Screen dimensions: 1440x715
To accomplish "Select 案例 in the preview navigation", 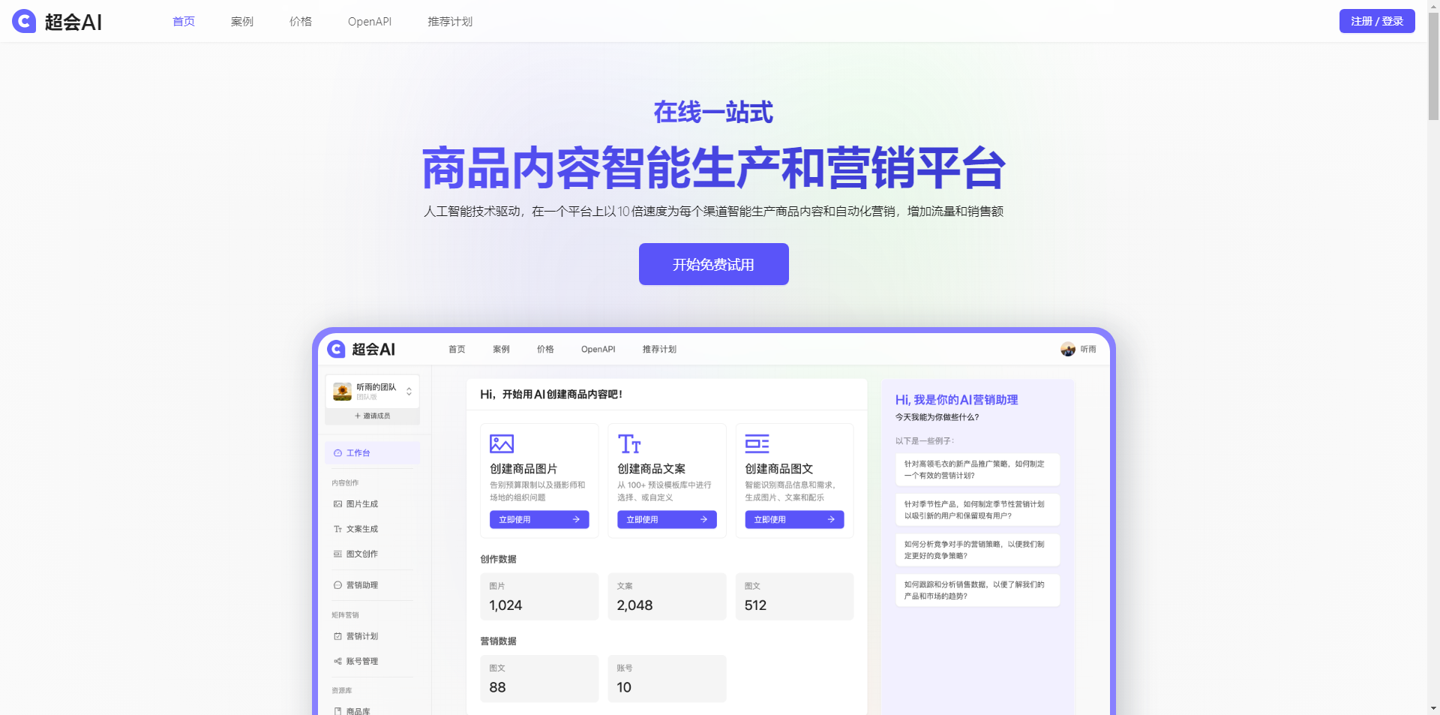I will (x=501, y=349).
